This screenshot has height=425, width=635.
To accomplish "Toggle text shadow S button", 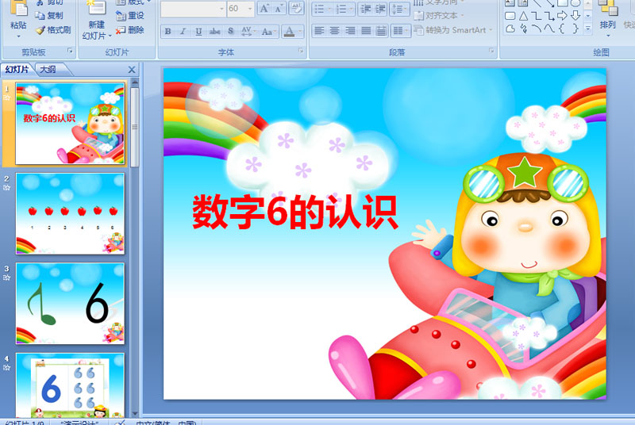I will [x=230, y=32].
